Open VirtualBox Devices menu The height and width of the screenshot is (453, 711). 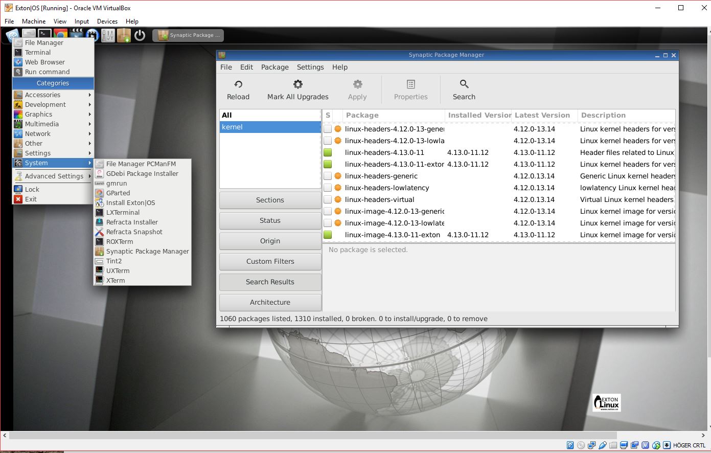click(107, 21)
